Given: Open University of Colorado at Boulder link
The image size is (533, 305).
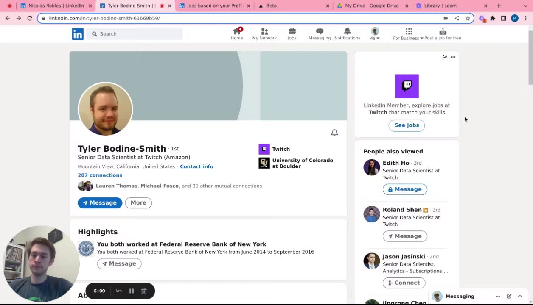Looking at the screenshot, I should [296, 163].
